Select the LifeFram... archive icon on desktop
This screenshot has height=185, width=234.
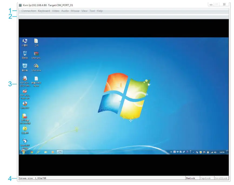(36, 55)
